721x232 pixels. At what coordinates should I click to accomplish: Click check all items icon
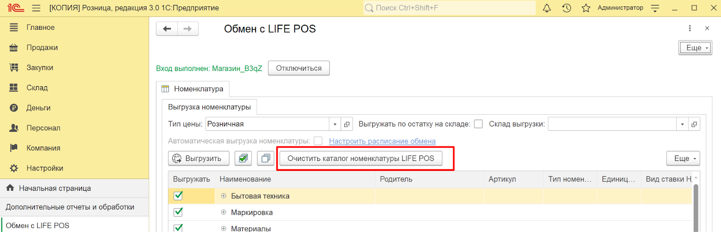pos(243,158)
